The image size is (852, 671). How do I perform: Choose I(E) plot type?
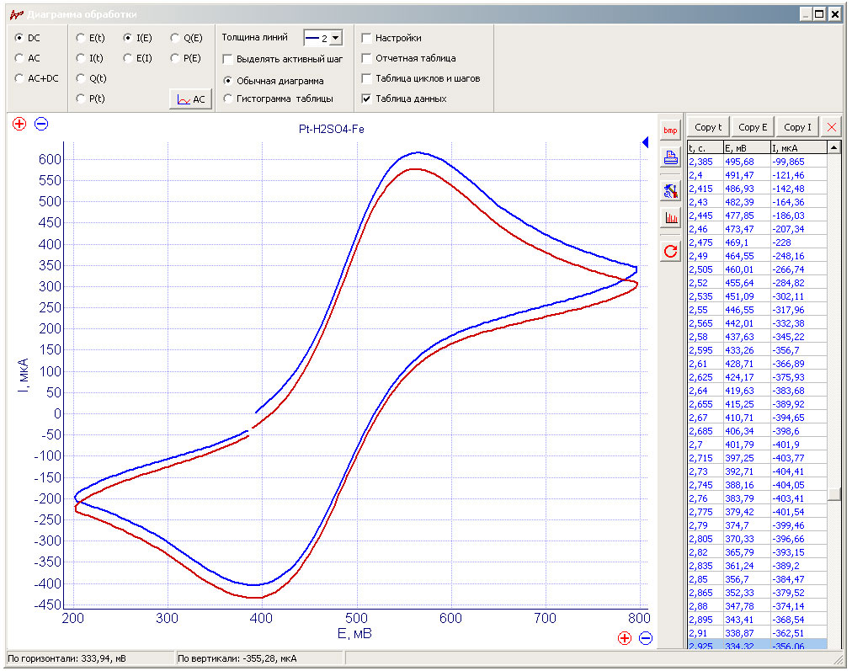point(128,38)
